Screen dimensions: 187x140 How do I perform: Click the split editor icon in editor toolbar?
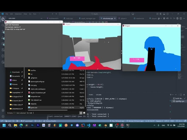pyautogui.click(x=181, y=18)
